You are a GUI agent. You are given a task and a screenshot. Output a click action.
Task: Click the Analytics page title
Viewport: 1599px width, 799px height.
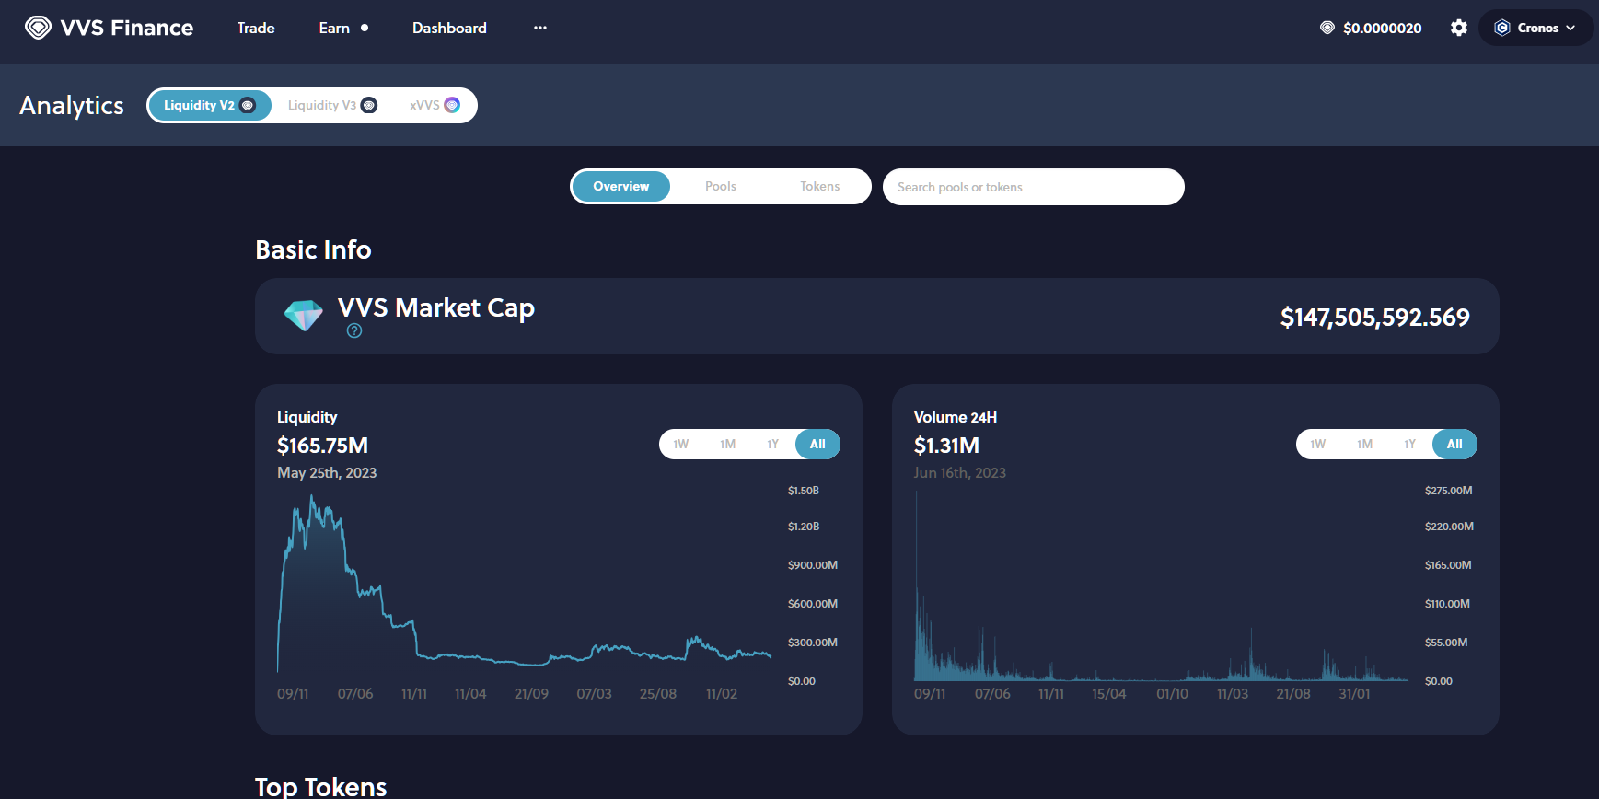point(72,105)
